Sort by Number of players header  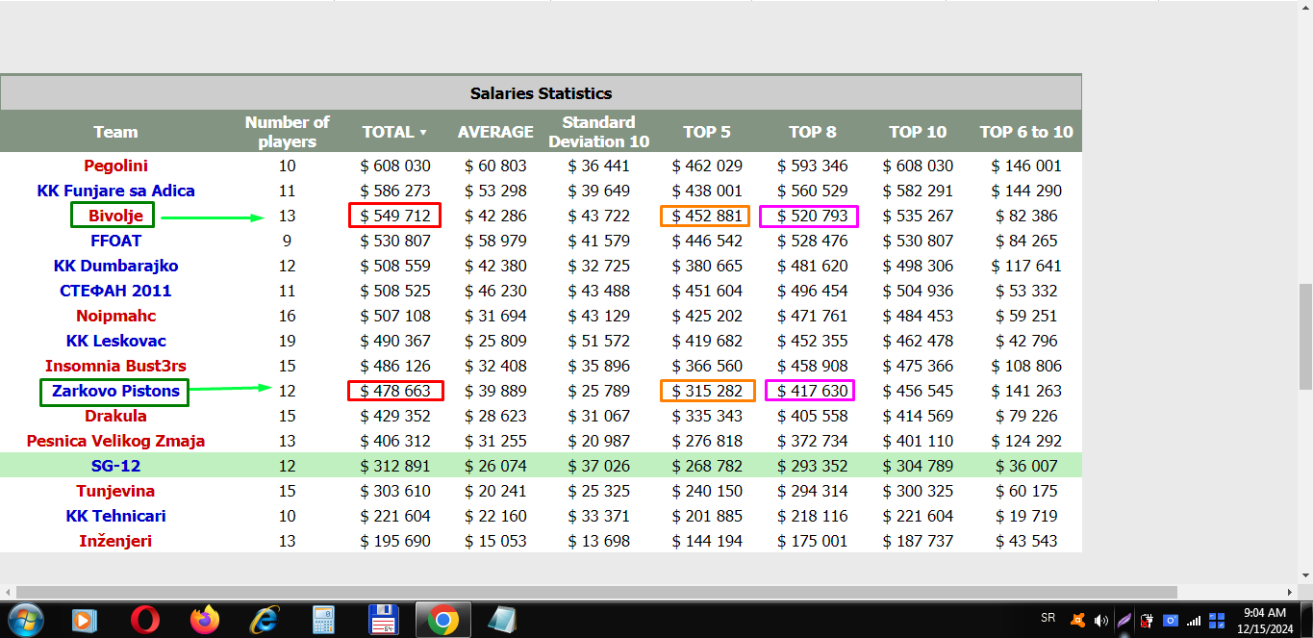[x=287, y=132]
